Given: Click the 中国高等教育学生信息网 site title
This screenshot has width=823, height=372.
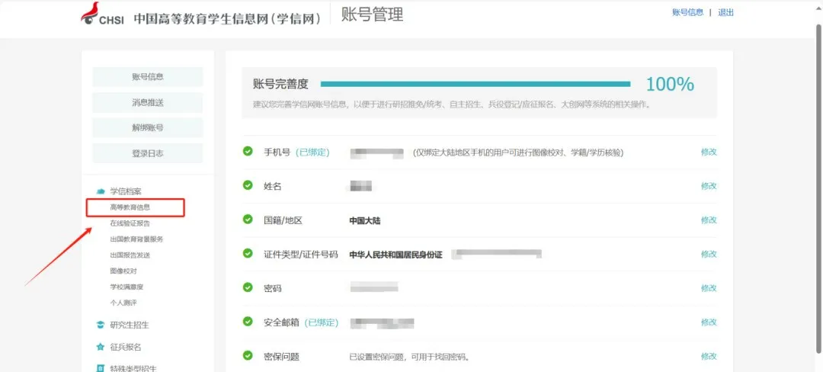Looking at the screenshot, I should (x=227, y=18).
